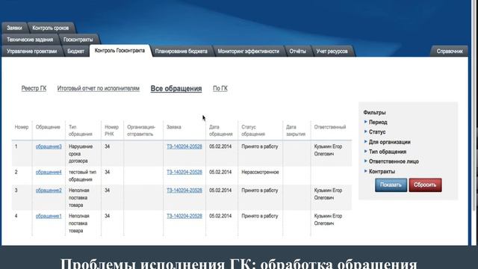Open the Бюджет tab
Image resolution: width=478 pixels, height=269 pixels.
[75, 52]
